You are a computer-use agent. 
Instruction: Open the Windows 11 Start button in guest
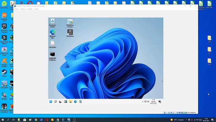(x=51, y=102)
